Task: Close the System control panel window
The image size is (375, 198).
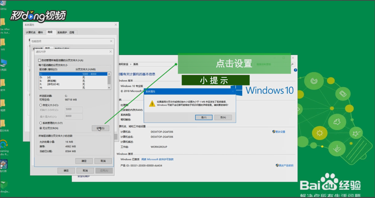Action: pyautogui.click(x=293, y=58)
